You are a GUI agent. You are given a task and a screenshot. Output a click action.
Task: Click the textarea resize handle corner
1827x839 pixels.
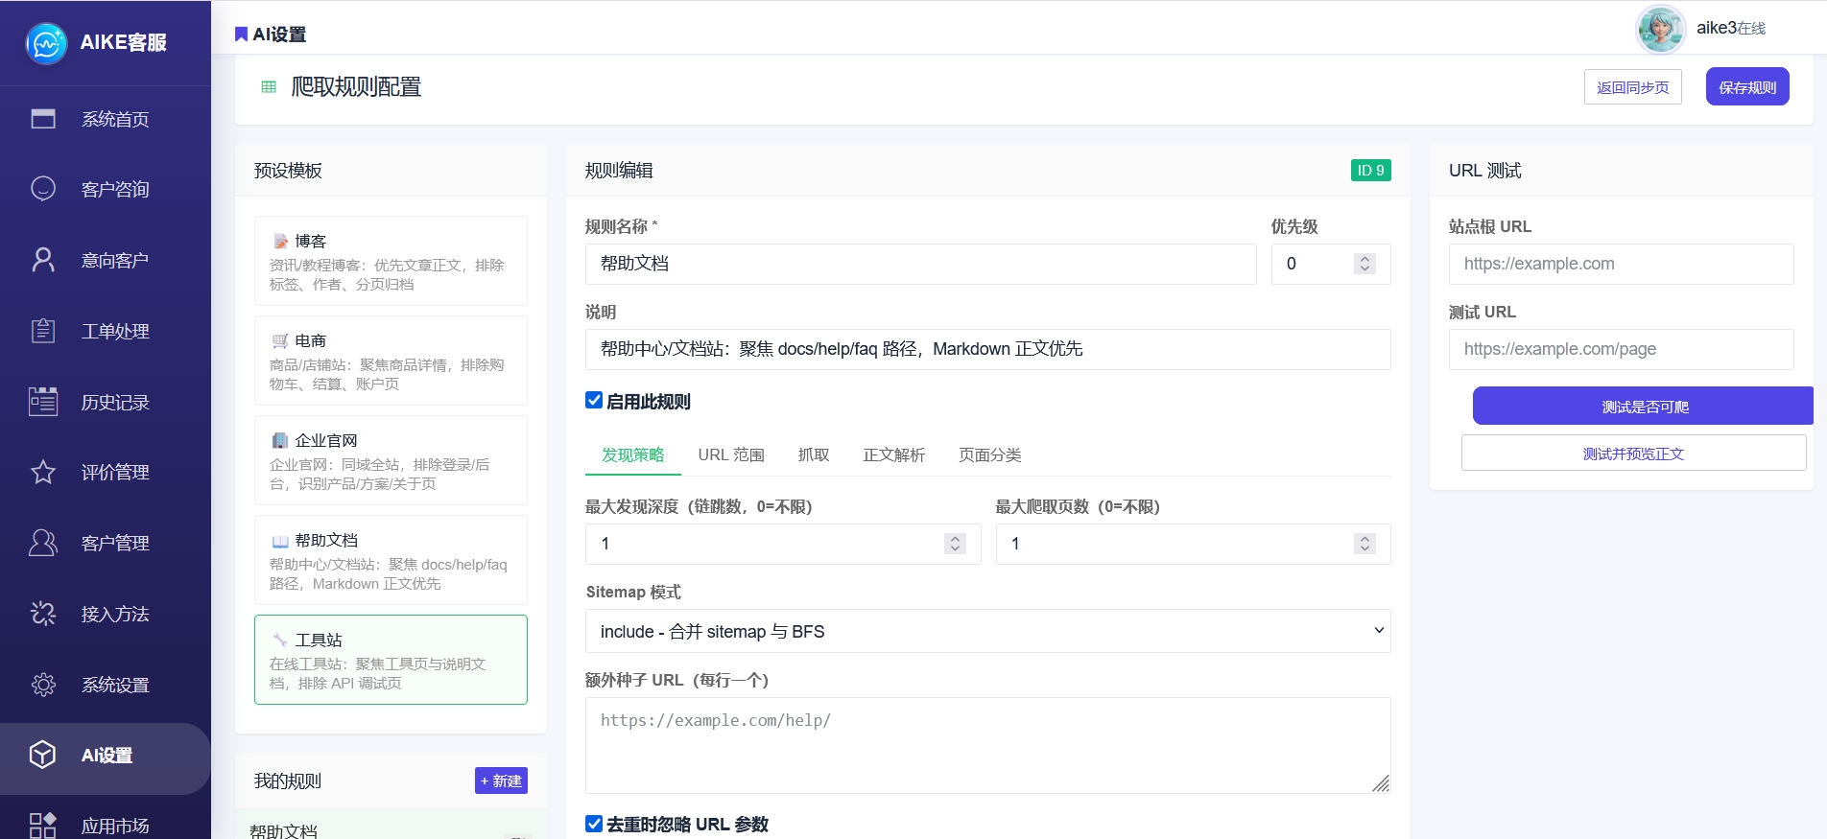coord(1381,783)
